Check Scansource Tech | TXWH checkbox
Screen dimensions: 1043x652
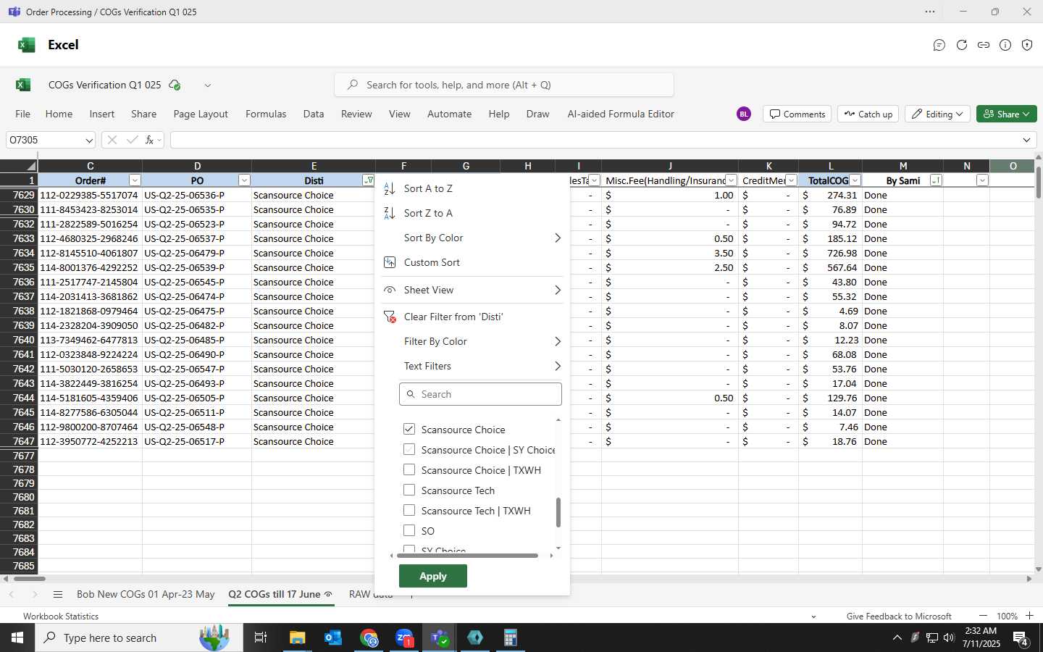tap(409, 510)
